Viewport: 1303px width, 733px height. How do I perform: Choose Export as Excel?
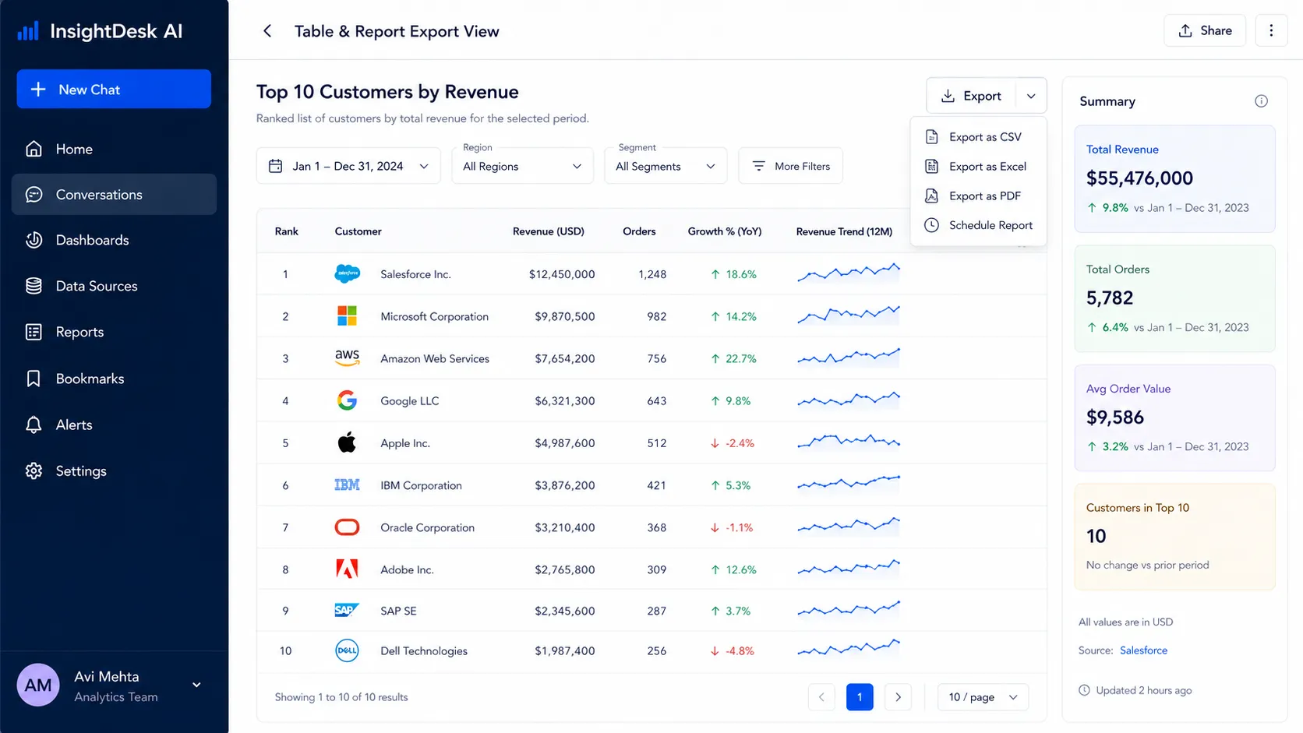point(978,167)
